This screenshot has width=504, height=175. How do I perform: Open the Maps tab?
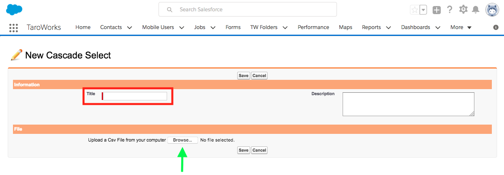pyautogui.click(x=345, y=27)
